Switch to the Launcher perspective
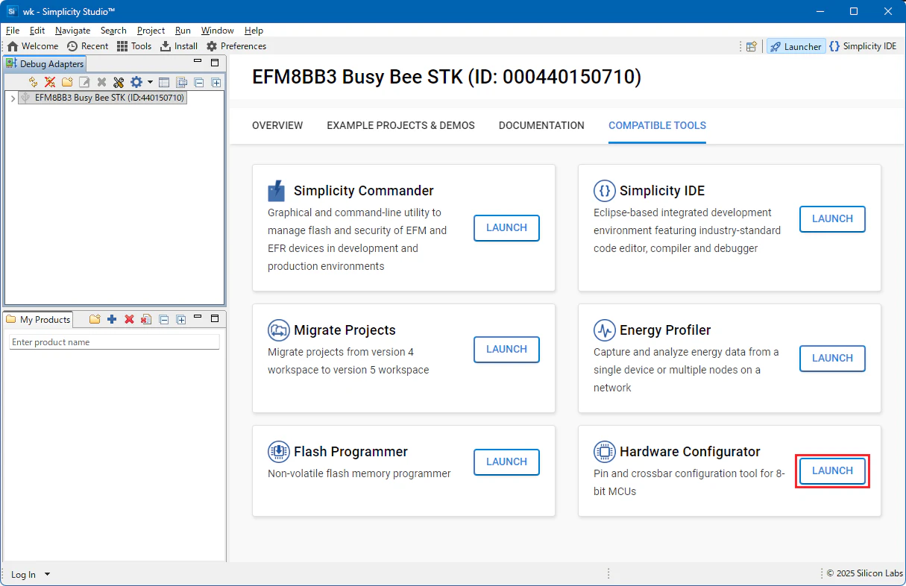 click(796, 46)
